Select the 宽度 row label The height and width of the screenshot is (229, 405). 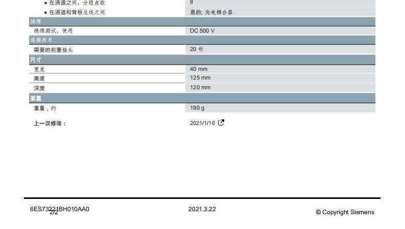point(39,69)
